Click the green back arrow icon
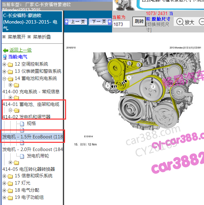204x205 pixels. click(x=5, y=50)
